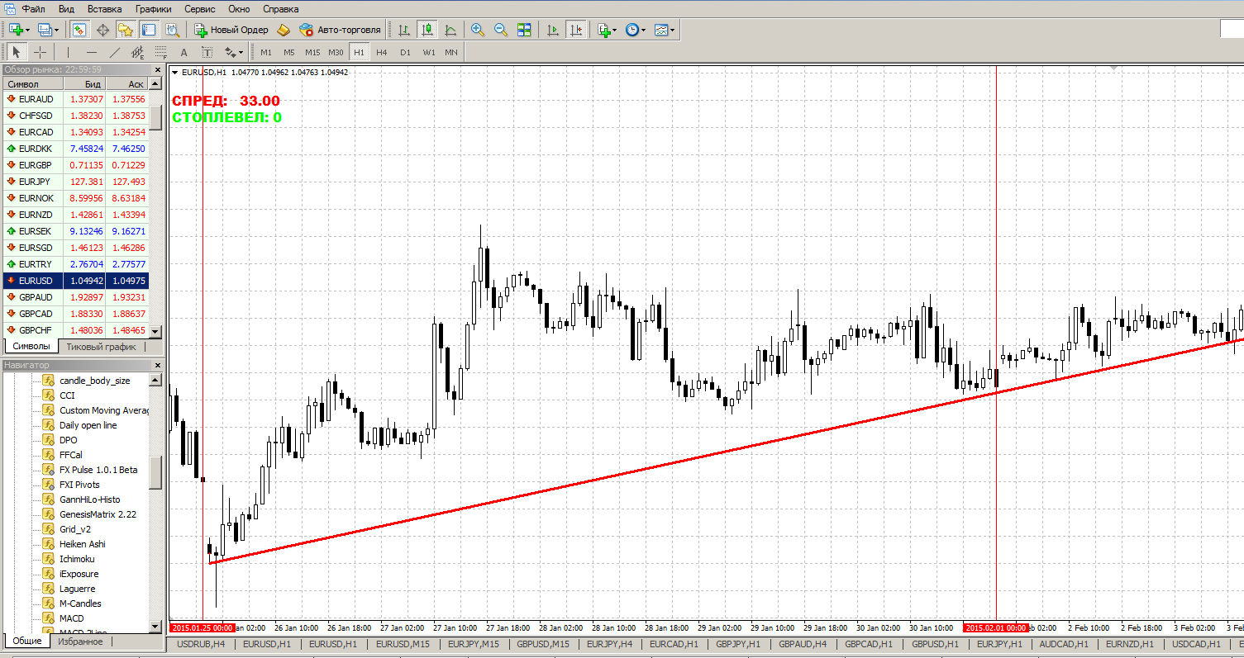Select the Text tool (A icon)
Screen dimensions: 1244x658
[184, 52]
